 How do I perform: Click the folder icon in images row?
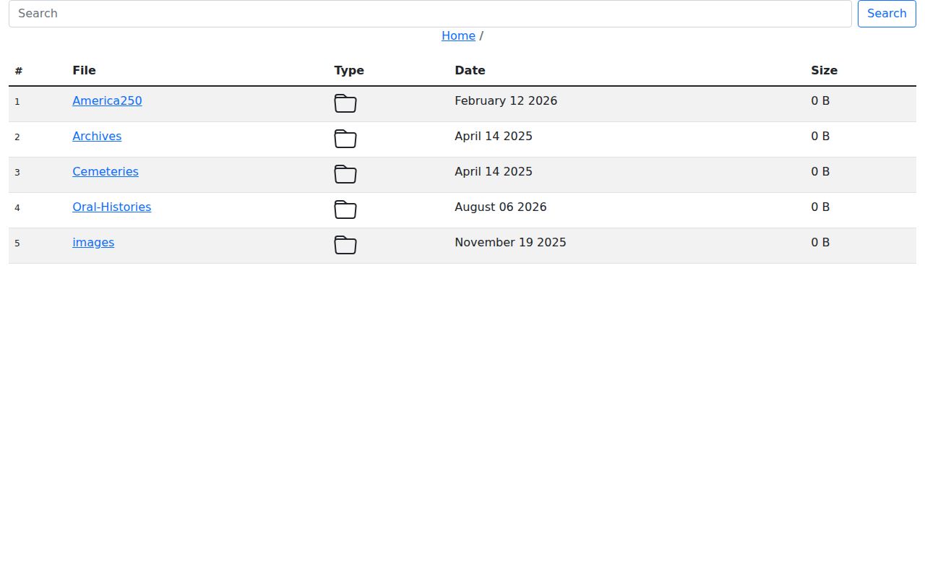click(345, 245)
